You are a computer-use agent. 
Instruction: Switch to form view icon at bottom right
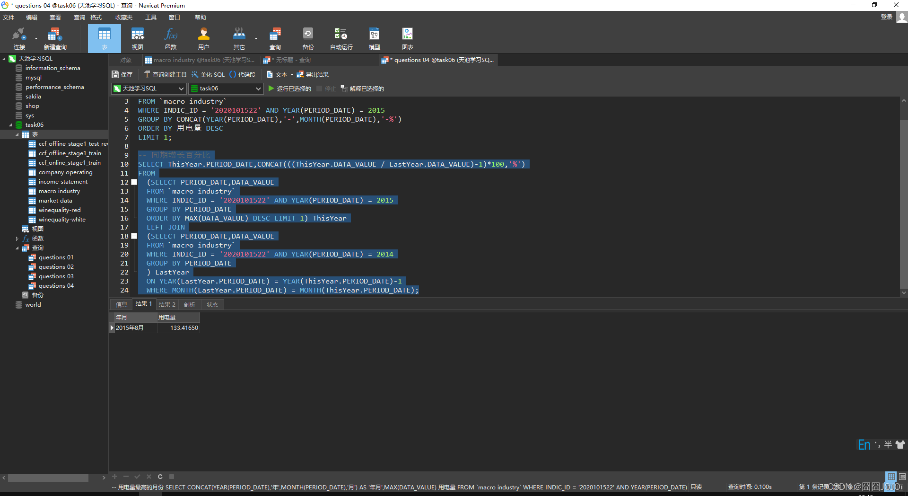pos(902,477)
